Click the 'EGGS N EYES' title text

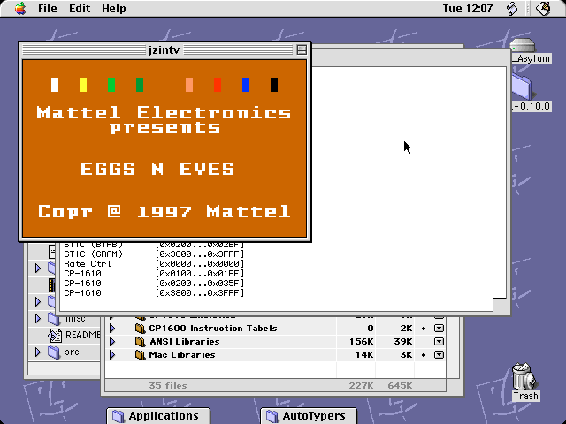tap(157, 169)
